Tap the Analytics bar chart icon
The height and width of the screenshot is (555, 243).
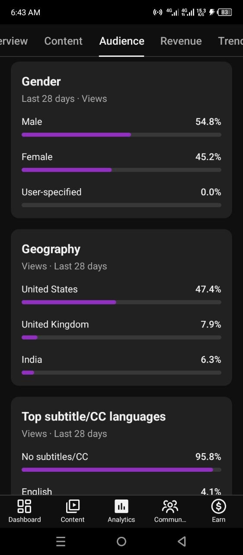click(x=121, y=506)
